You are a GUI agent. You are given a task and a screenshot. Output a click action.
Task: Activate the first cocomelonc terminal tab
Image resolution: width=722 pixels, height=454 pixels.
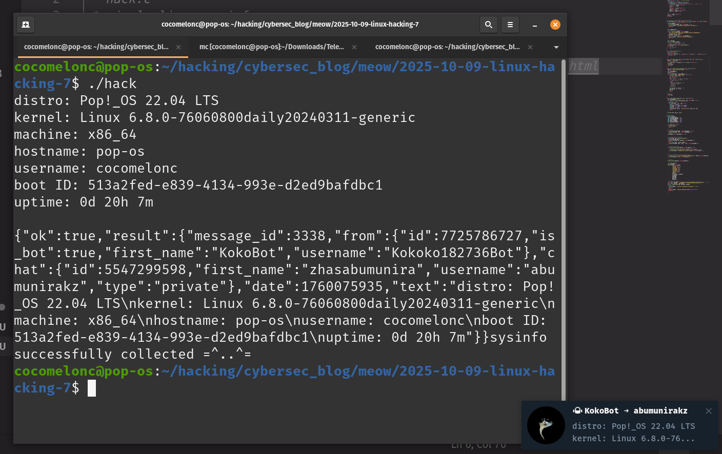(96, 47)
